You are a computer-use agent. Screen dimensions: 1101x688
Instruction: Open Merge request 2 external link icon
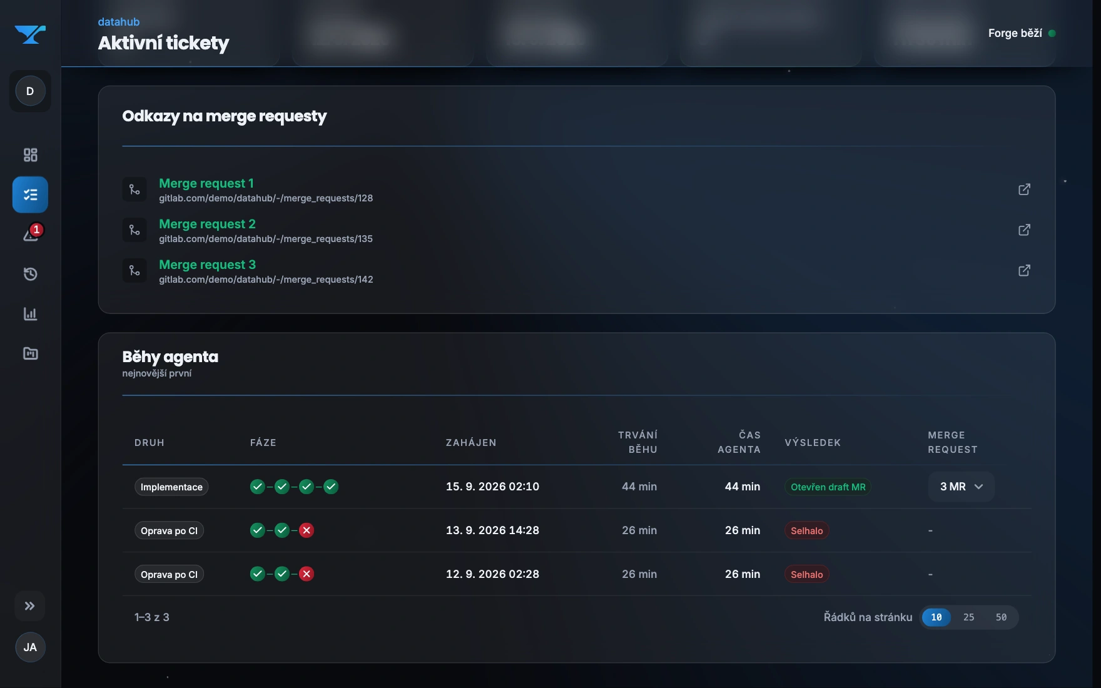(1024, 230)
